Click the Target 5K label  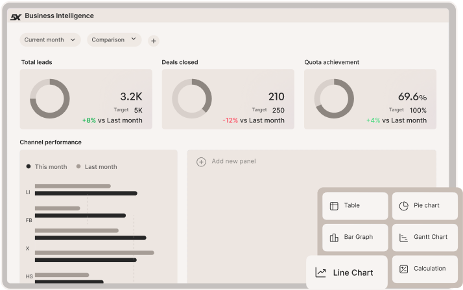point(128,110)
